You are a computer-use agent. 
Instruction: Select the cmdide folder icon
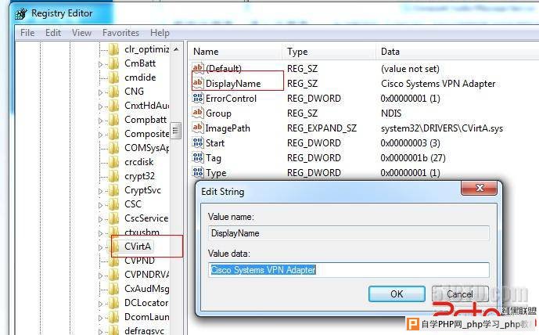click(x=113, y=77)
